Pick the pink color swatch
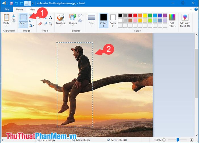The image size is (199, 143). [x=135, y=20]
